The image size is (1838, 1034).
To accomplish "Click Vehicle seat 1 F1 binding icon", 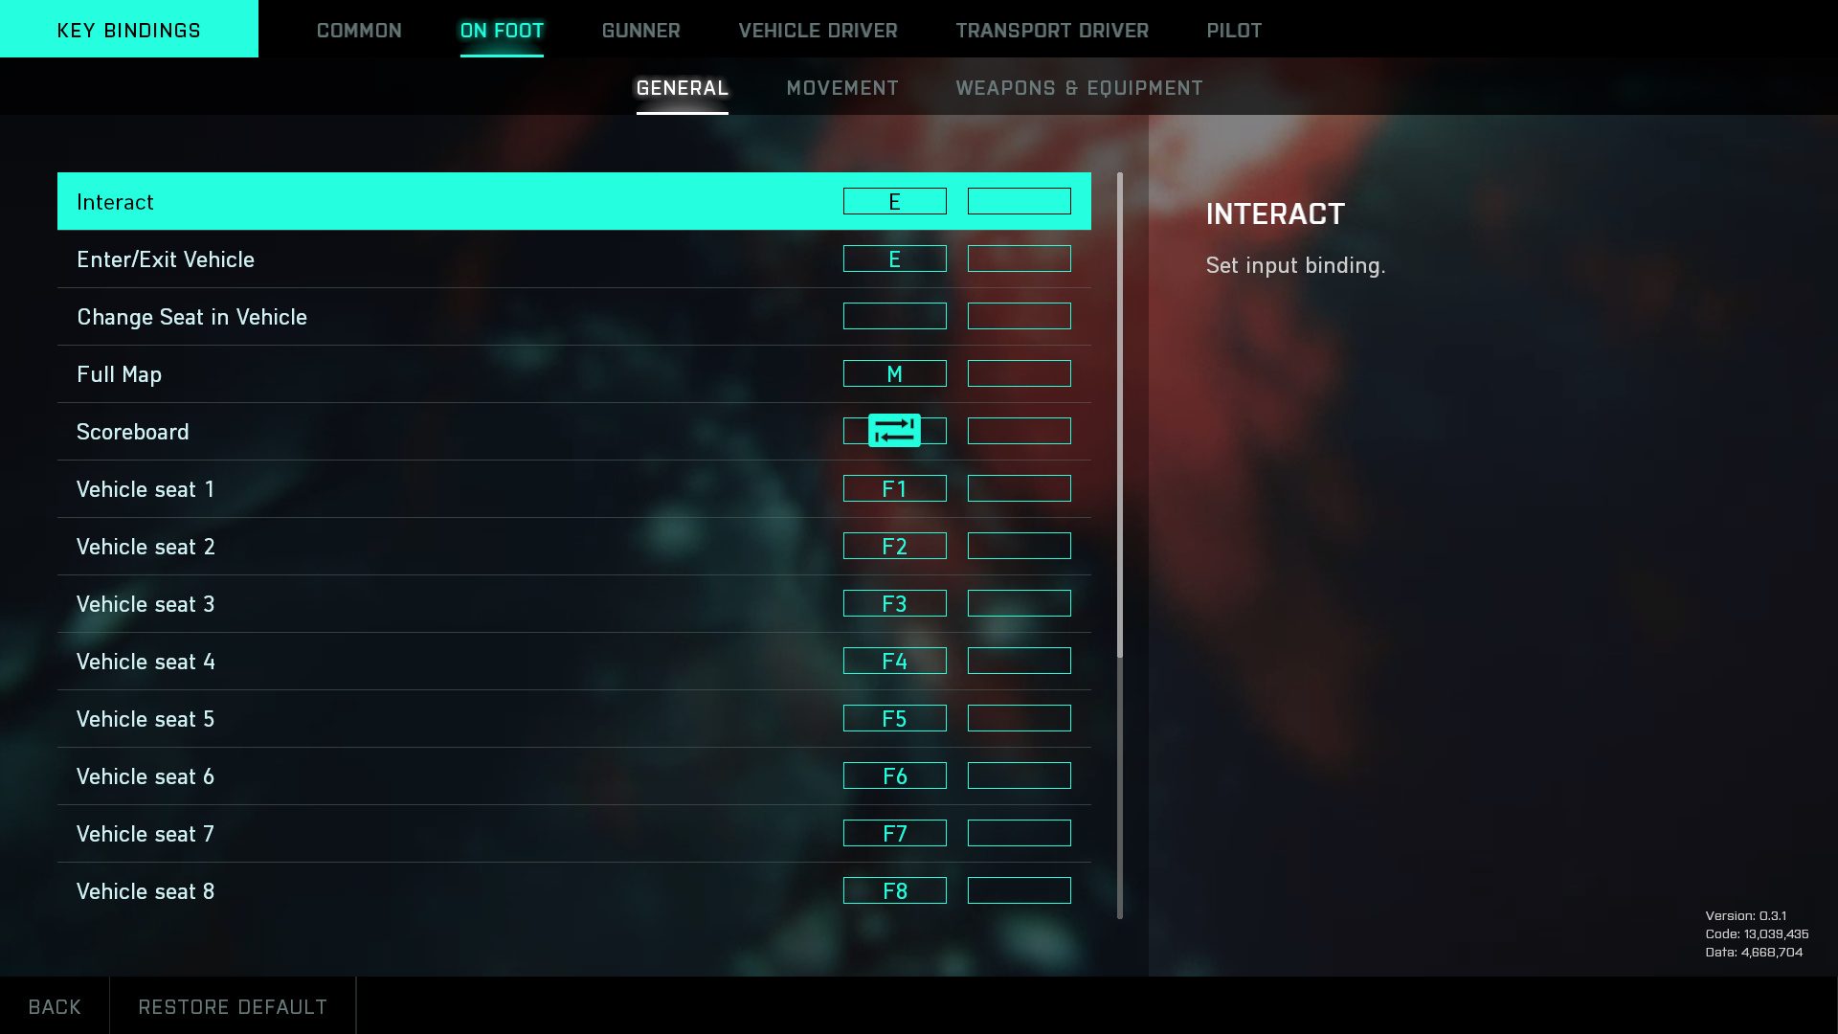I will click(895, 488).
